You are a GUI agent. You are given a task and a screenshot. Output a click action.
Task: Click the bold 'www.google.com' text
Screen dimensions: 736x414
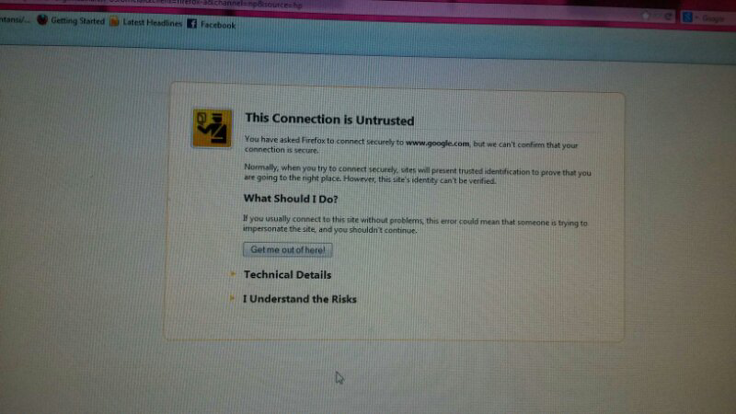[438, 144]
